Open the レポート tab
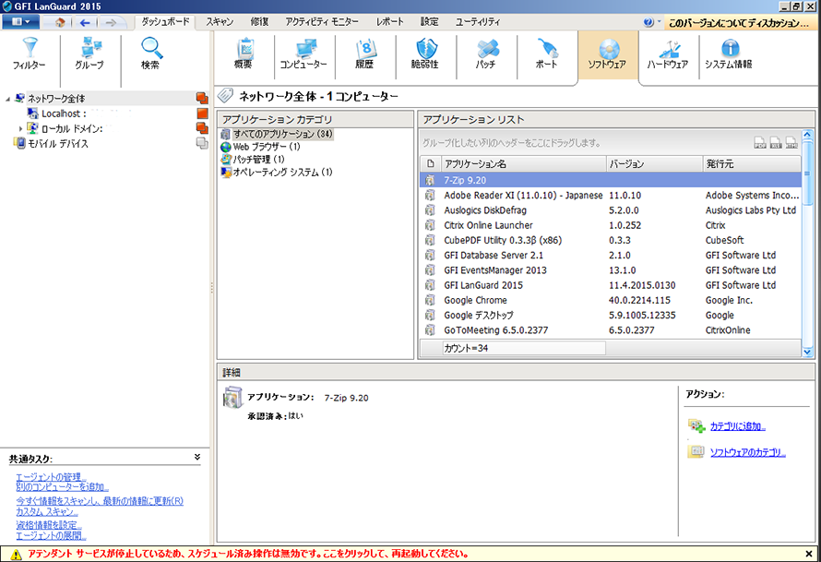 [389, 22]
